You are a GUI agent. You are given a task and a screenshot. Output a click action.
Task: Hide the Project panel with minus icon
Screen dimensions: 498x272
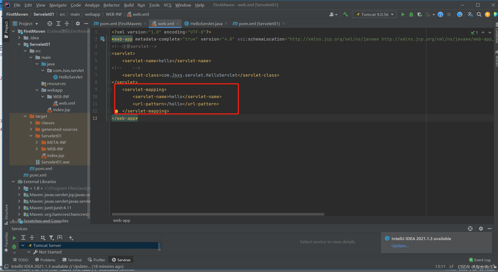coord(86,24)
